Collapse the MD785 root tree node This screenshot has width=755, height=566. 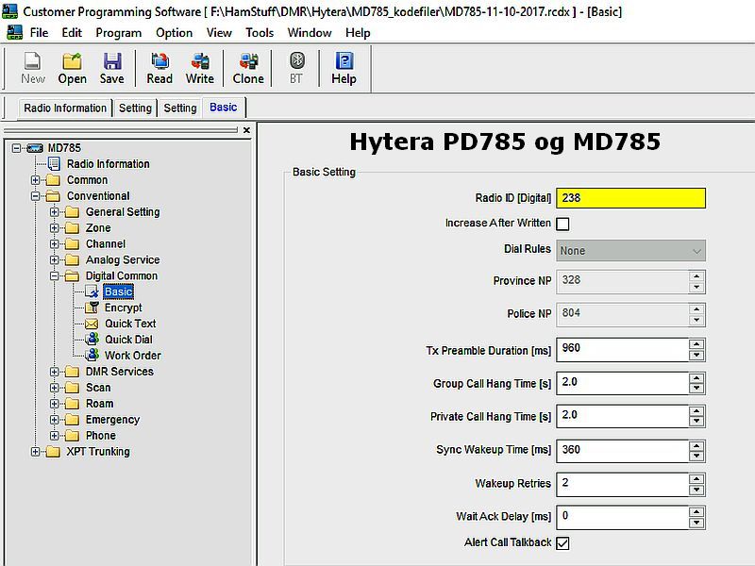(x=16, y=148)
